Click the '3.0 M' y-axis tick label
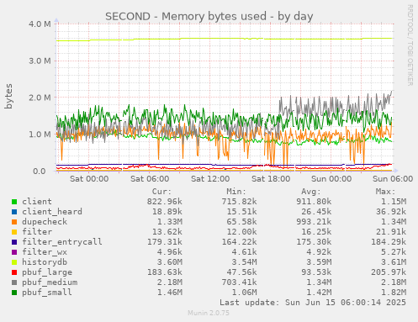Image resolution: width=418 pixels, height=322 pixels. coord(40,61)
